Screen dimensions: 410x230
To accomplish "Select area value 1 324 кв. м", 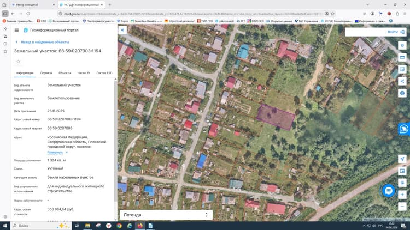I will coord(56,160).
